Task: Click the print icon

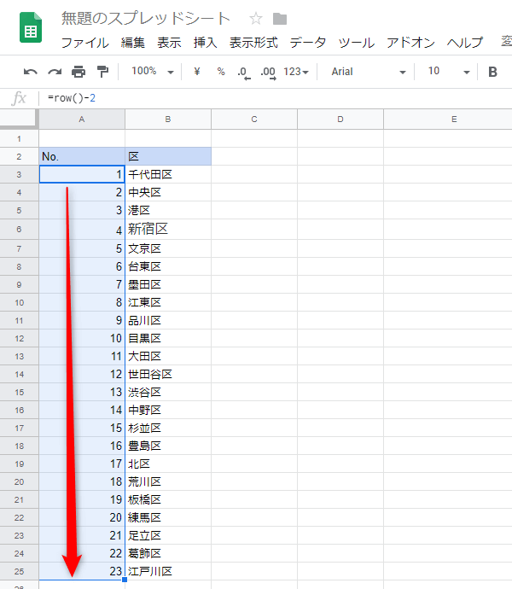Action: (79, 72)
